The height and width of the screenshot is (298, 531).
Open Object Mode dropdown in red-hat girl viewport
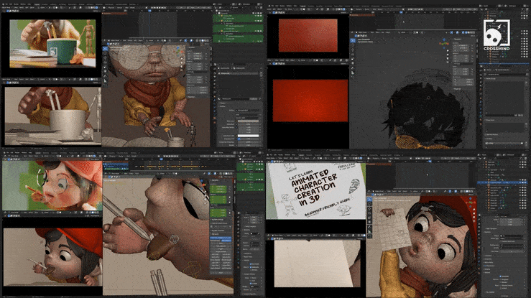(380, 191)
